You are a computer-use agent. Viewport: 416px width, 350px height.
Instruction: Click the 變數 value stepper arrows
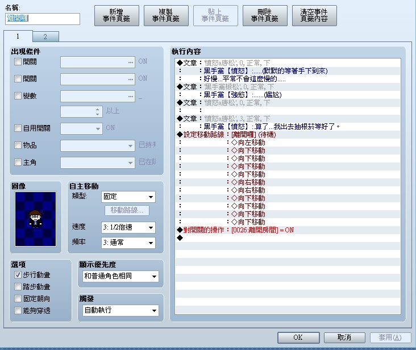97,111
